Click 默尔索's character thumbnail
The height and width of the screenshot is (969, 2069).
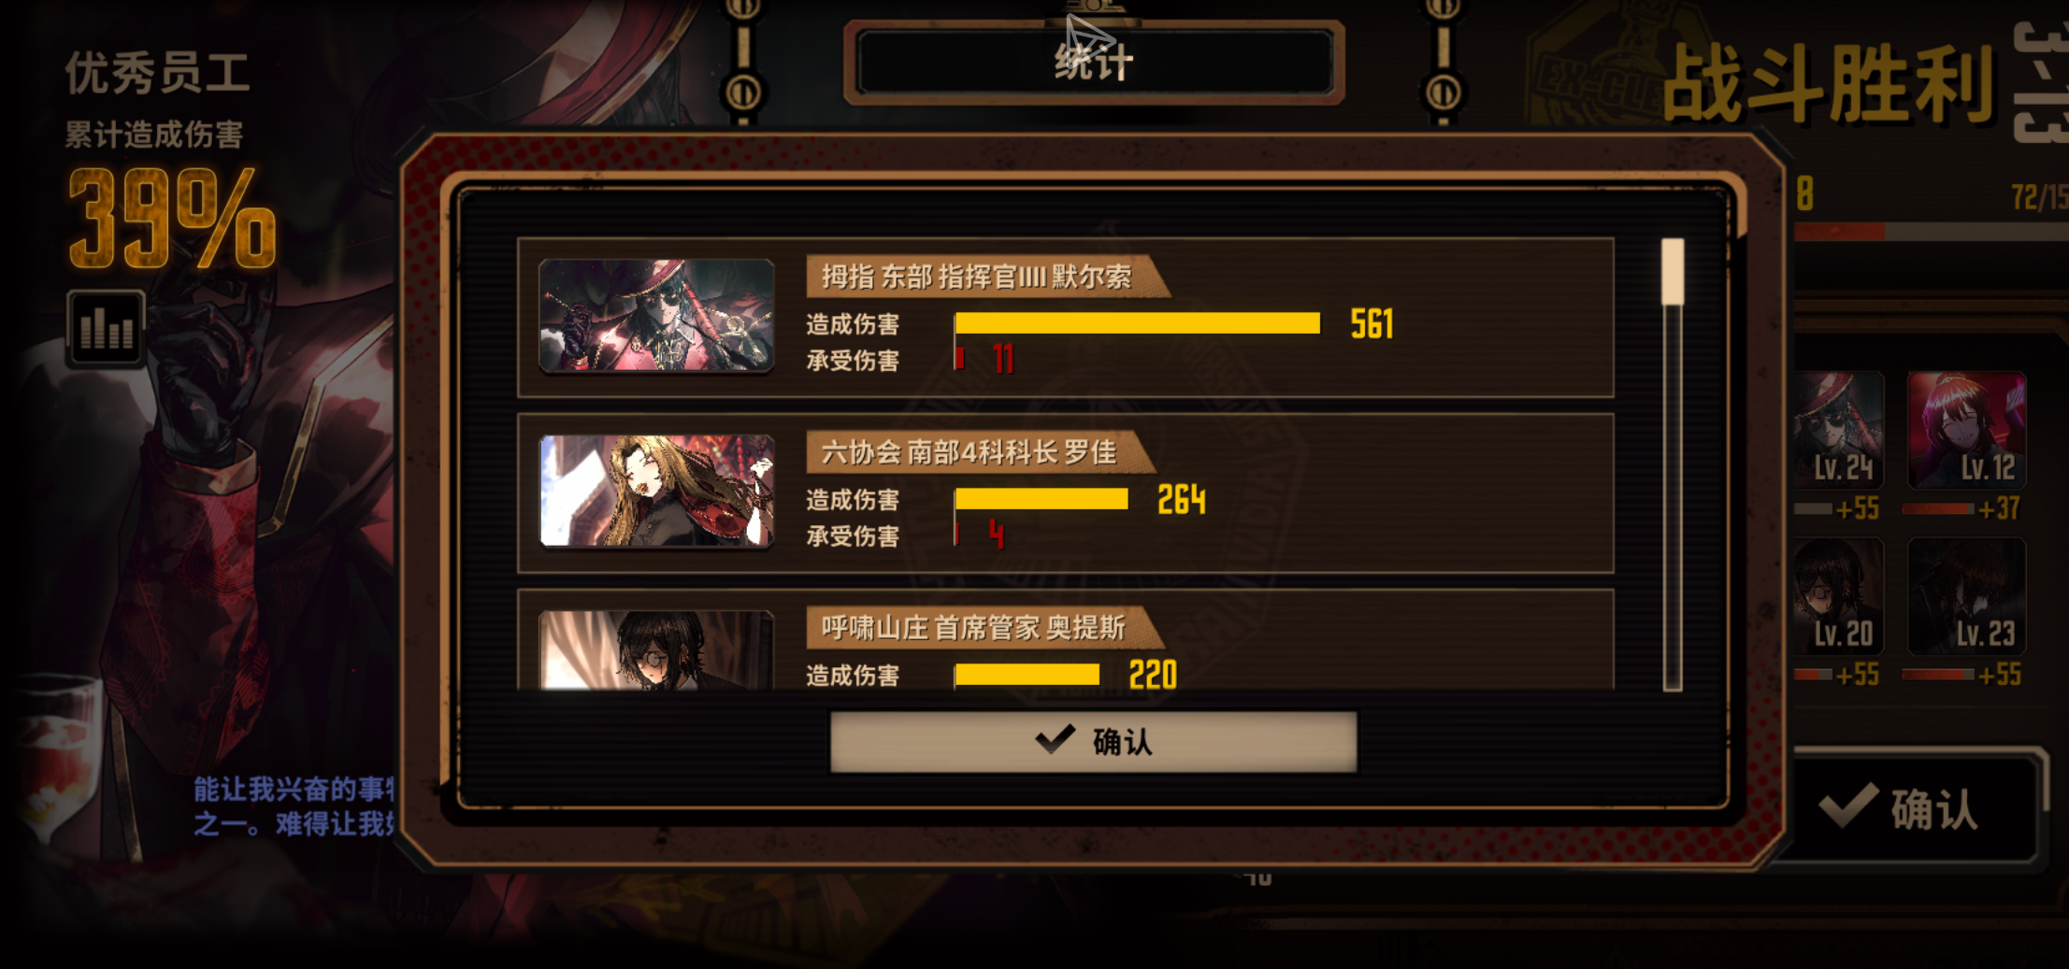(x=657, y=316)
